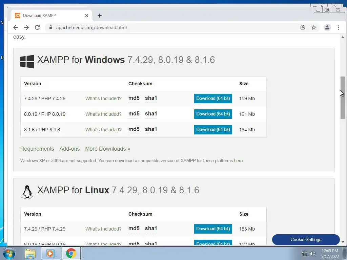This screenshot has height=260, width=347.
Task: Click the scrollbar up arrow
Action: pos(343,37)
